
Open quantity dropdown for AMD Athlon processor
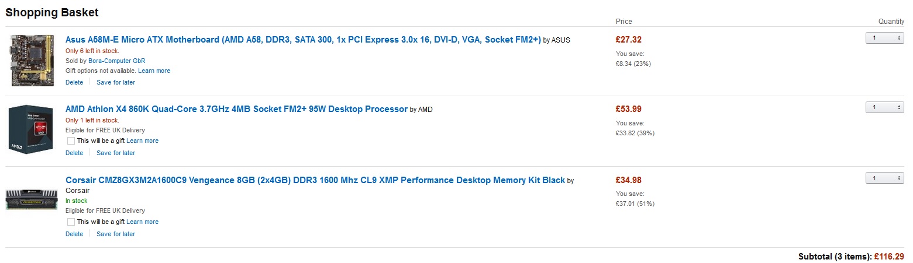pyautogui.click(x=884, y=107)
